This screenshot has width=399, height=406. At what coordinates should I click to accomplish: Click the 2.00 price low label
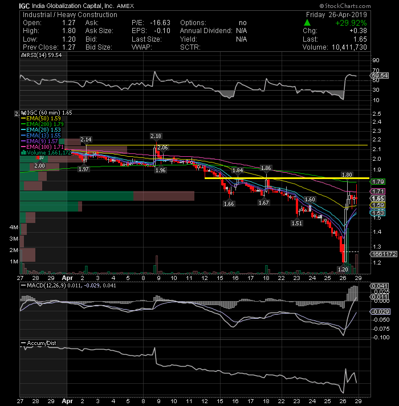39,166
